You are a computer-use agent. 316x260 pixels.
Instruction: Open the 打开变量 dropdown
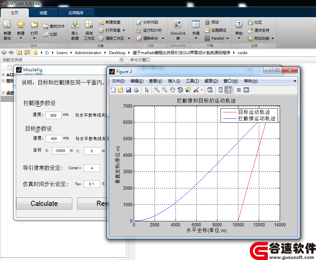tap(124, 30)
